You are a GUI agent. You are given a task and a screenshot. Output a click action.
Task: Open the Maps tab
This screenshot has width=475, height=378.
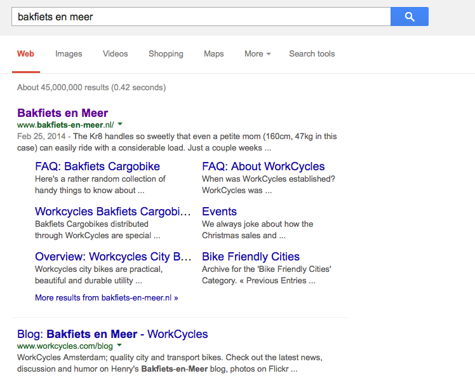213,54
